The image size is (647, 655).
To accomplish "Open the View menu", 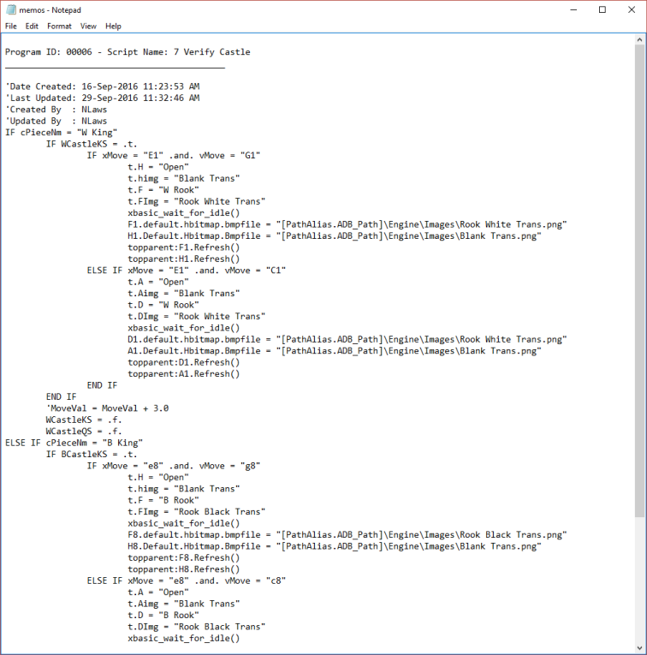I will coord(88,27).
